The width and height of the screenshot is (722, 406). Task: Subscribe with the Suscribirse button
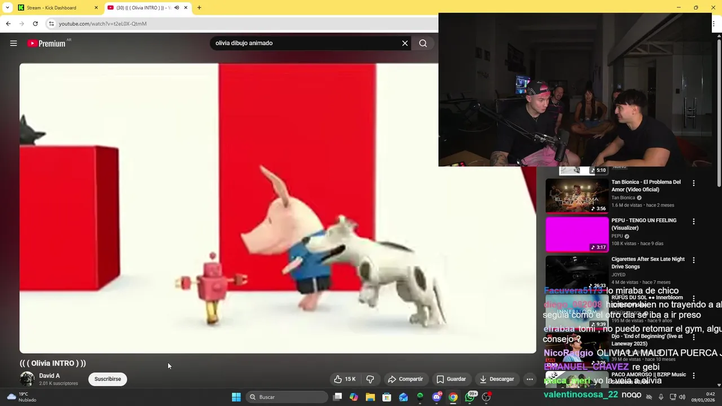(x=108, y=379)
